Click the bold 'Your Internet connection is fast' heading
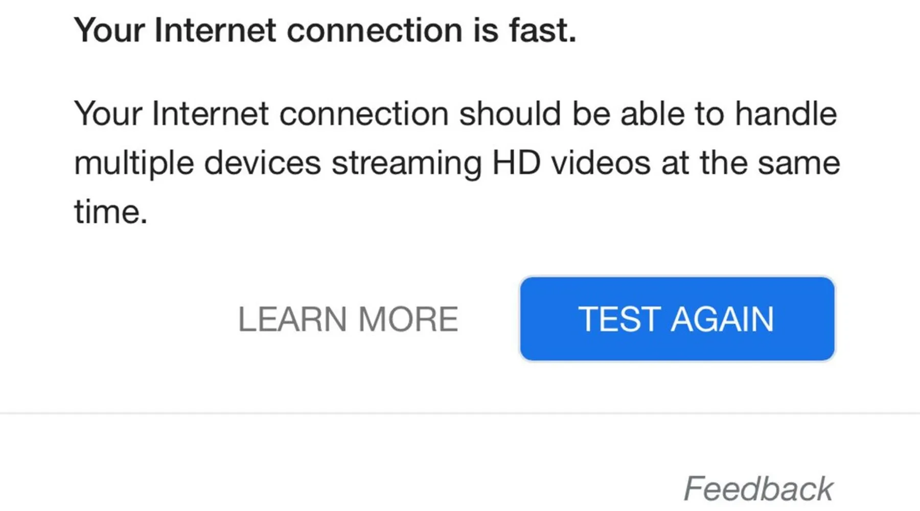This screenshot has width=920, height=511. coord(325,31)
